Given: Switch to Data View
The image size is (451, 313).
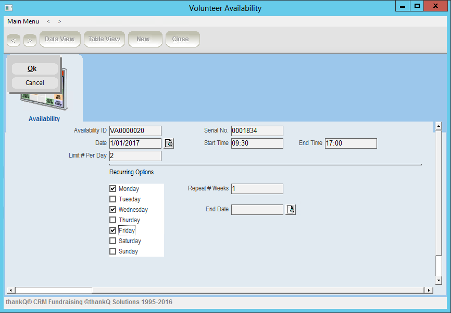Looking at the screenshot, I should (x=60, y=39).
